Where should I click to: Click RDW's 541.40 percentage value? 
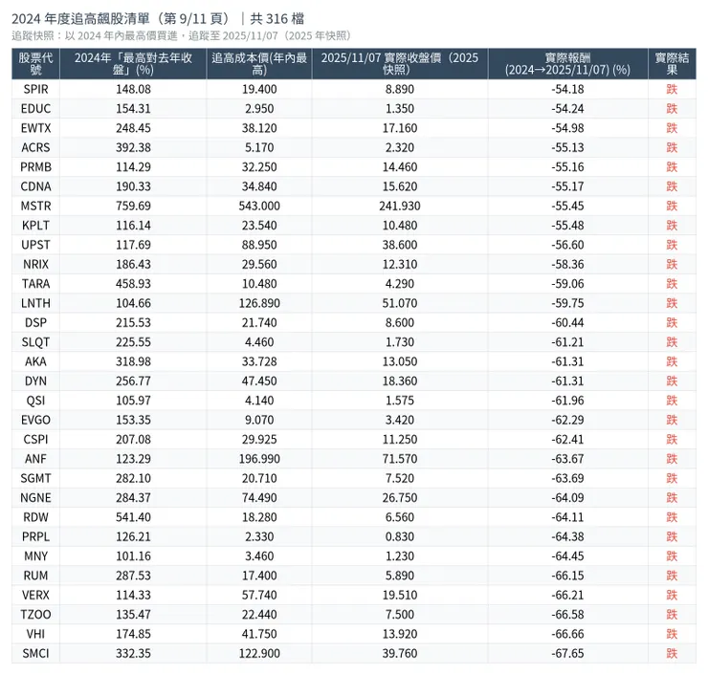click(133, 517)
